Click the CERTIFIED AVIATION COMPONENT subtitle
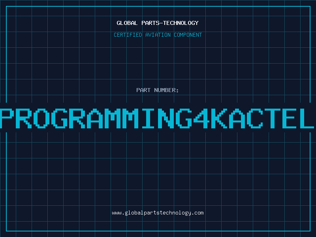Viewport: 316px width, 237px height. point(158,35)
